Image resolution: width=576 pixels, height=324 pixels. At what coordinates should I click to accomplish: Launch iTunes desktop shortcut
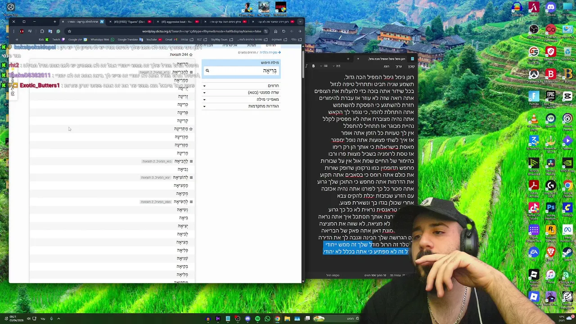(551, 274)
